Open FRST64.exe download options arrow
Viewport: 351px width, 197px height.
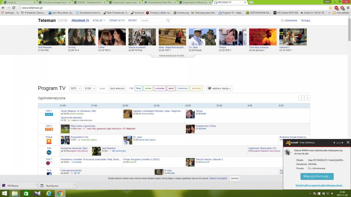click(x=37, y=186)
